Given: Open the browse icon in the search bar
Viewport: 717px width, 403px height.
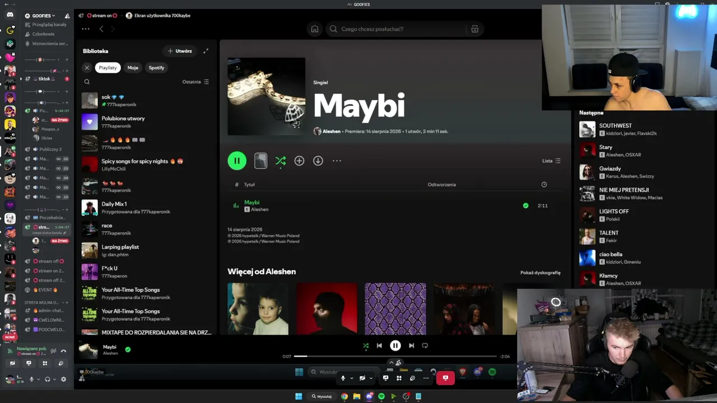Looking at the screenshot, I should point(474,29).
